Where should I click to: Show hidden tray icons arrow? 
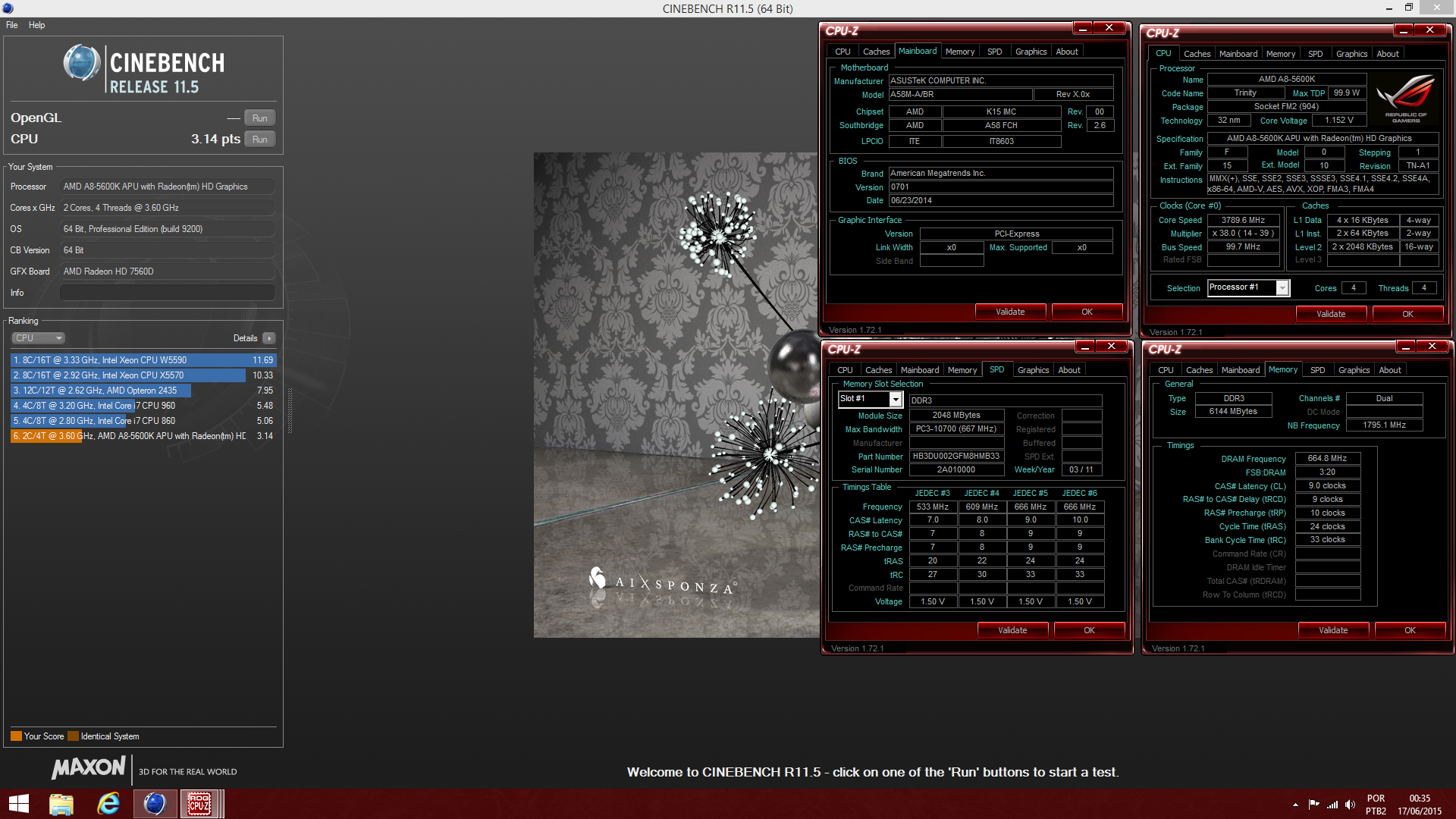(1295, 805)
